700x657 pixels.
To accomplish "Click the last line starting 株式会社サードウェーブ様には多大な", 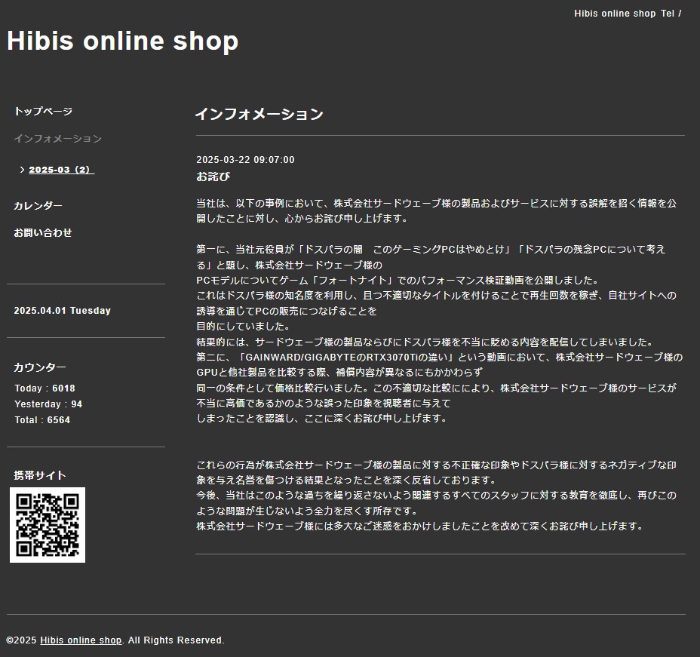I will pos(420,527).
